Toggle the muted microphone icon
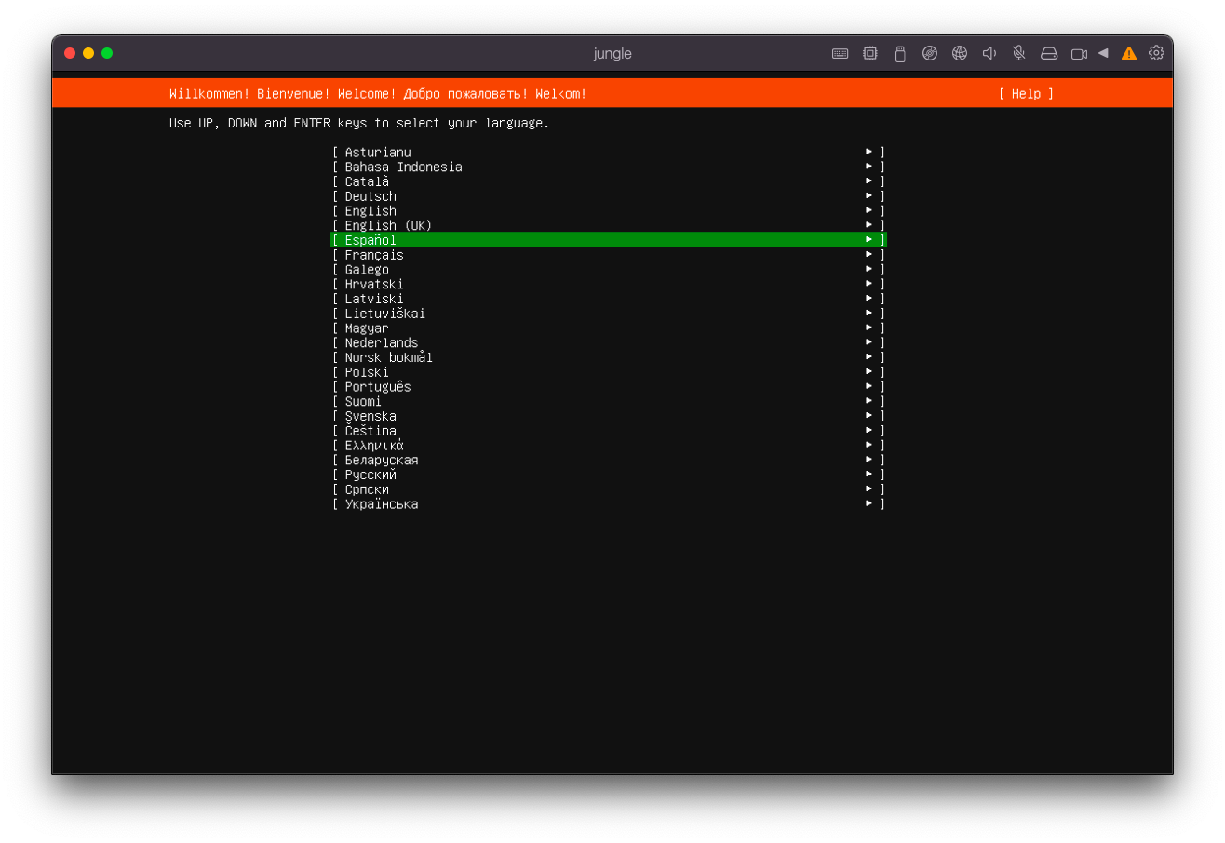1225x843 pixels. [x=1018, y=53]
